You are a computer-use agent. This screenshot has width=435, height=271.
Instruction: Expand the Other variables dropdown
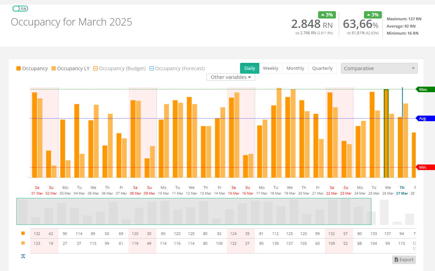coord(231,77)
